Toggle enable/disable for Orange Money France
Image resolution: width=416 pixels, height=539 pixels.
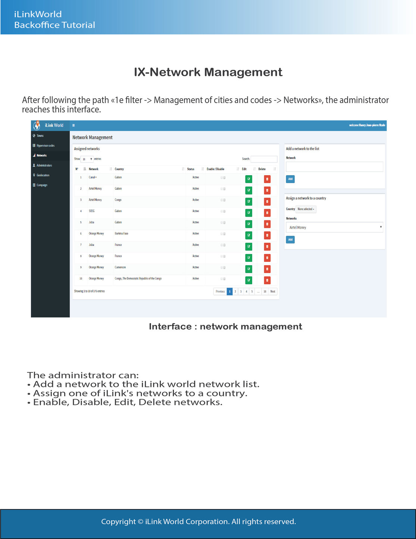click(x=223, y=256)
